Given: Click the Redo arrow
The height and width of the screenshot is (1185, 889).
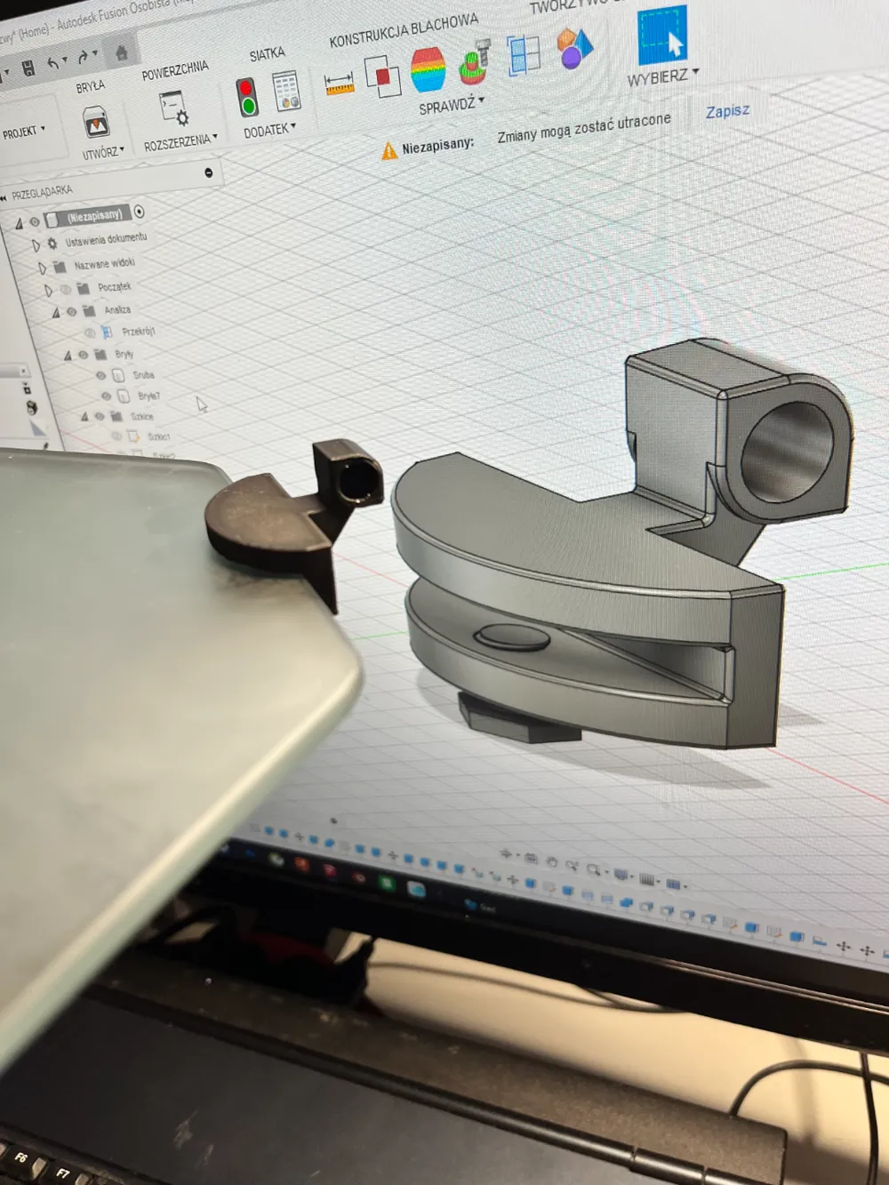Looking at the screenshot, I should (83, 58).
